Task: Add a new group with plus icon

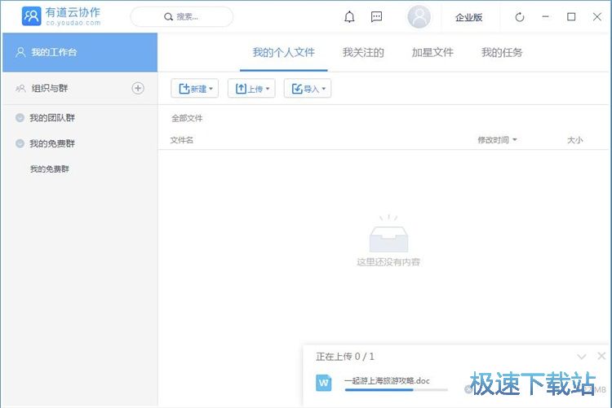Action: (138, 88)
